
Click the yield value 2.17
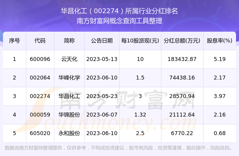220,78
